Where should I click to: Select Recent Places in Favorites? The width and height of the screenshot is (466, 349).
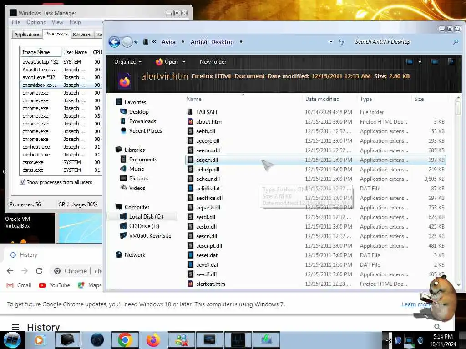(145, 130)
